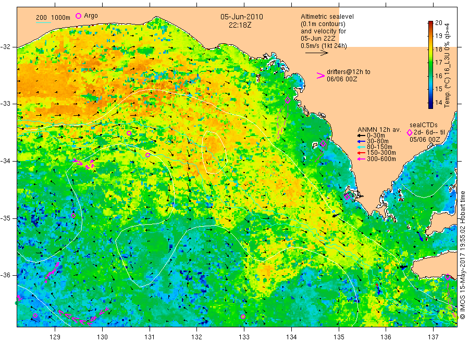Click the Argo circle icon in the legend
469x344 pixels.
pos(78,16)
